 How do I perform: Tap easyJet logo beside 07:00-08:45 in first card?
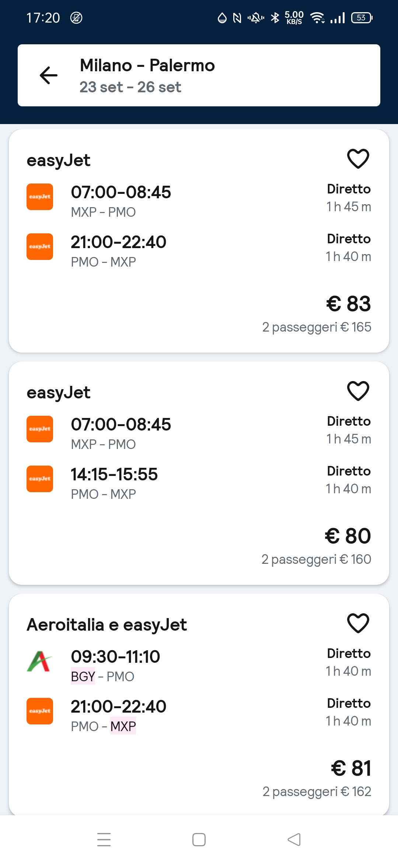click(40, 197)
